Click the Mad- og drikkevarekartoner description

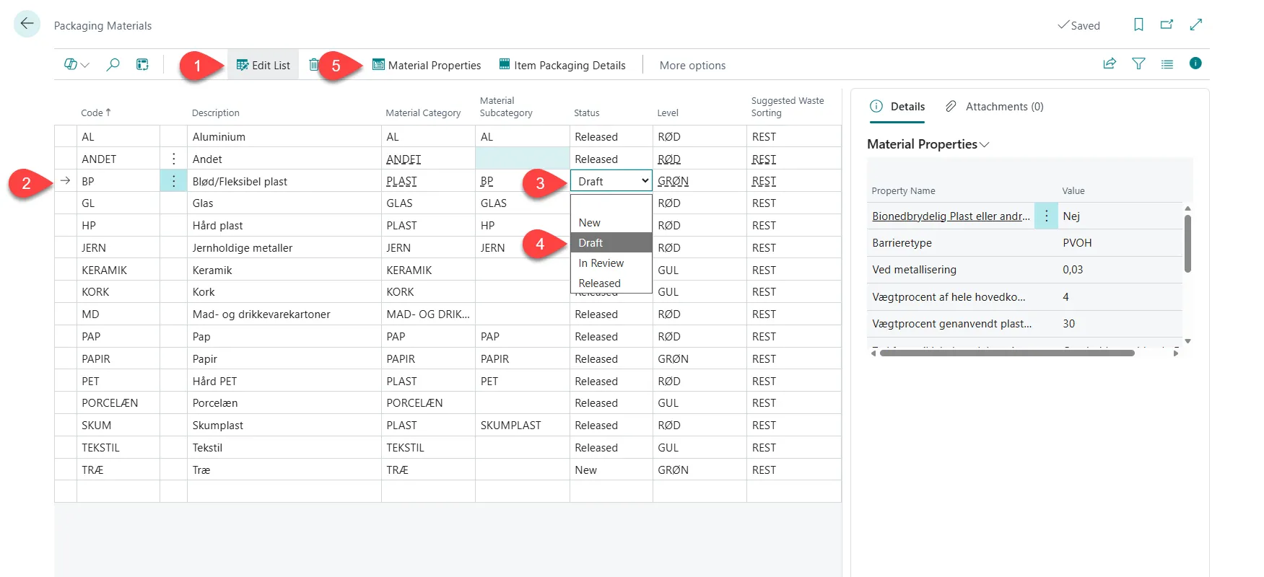261,314
